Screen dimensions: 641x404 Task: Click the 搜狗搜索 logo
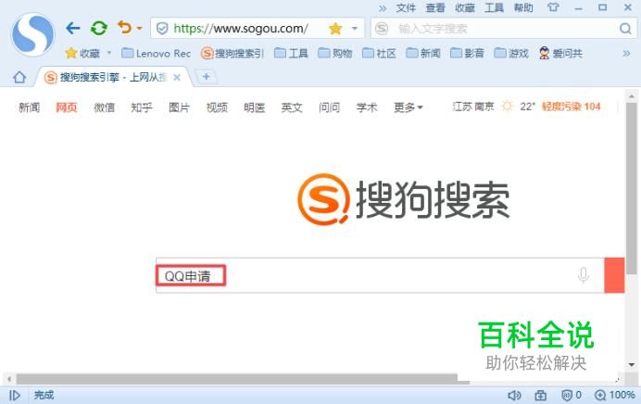pyautogui.click(x=404, y=199)
